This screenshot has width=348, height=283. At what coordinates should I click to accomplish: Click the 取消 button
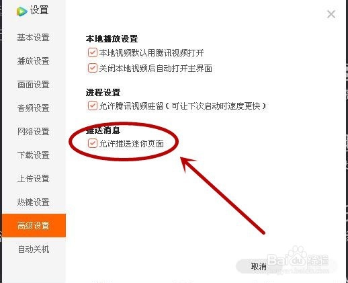[259, 266]
